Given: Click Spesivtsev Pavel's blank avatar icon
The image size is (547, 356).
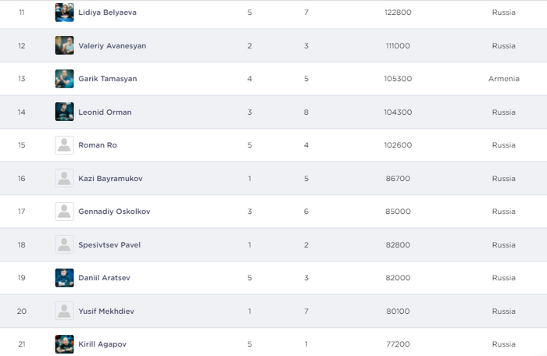Looking at the screenshot, I should pyautogui.click(x=64, y=244).
